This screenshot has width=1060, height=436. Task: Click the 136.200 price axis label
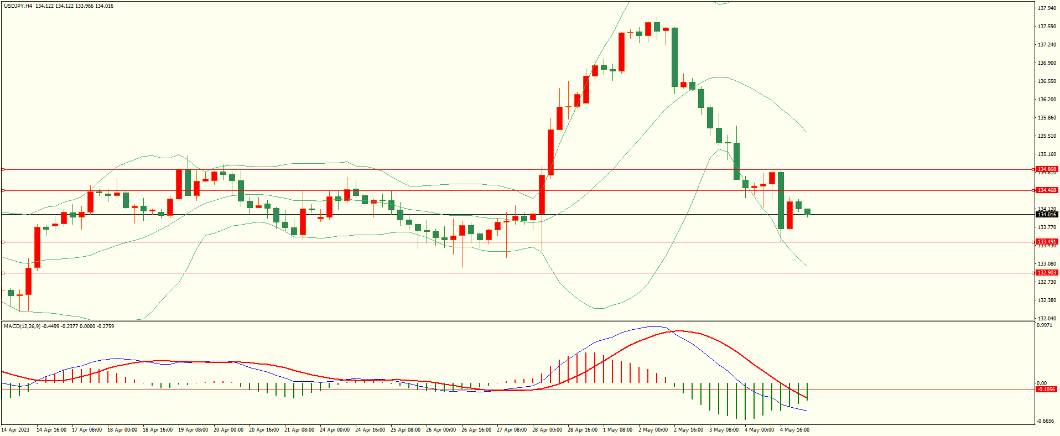pos(1047,100)
